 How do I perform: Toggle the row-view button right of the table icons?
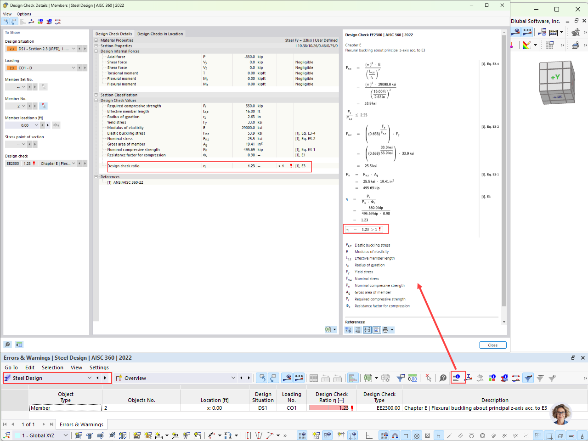click(353, 378)
